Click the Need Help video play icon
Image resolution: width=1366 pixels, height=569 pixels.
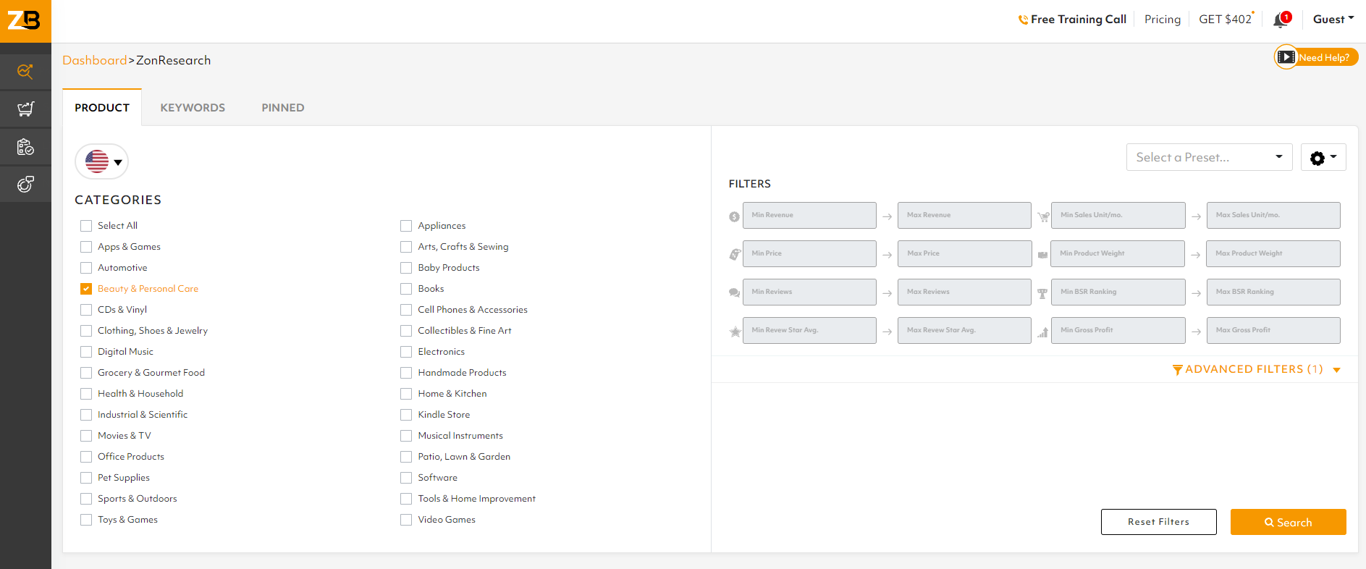point(1286,57)
